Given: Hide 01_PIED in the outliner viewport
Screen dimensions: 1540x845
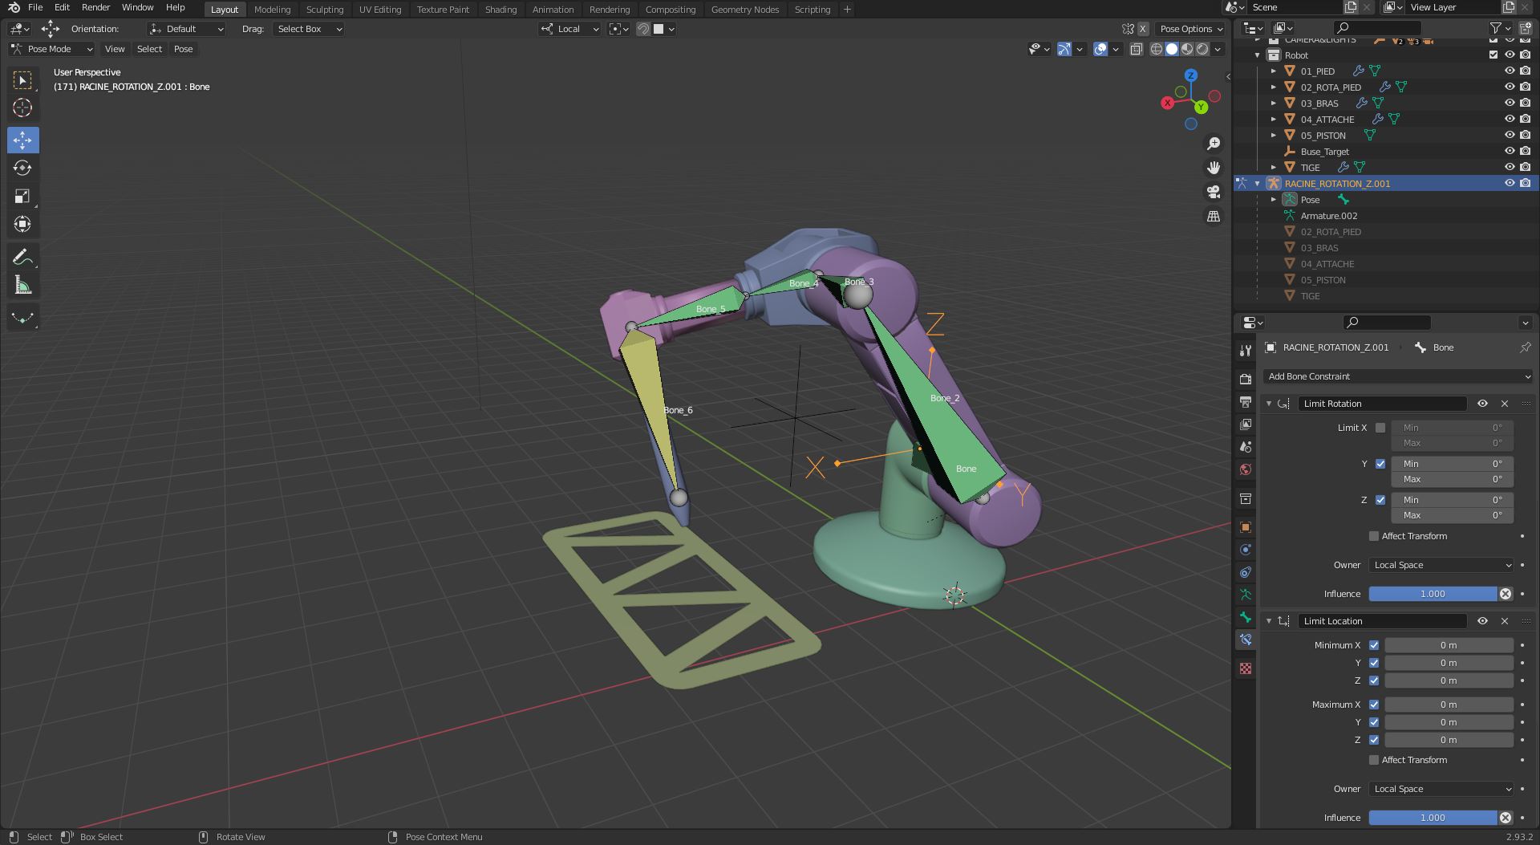Looking at the screenshot, I should point(1509,71).
